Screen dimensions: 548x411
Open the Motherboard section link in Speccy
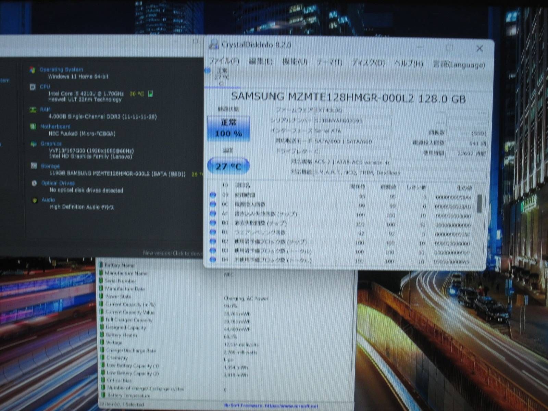(x=55, y=126)
